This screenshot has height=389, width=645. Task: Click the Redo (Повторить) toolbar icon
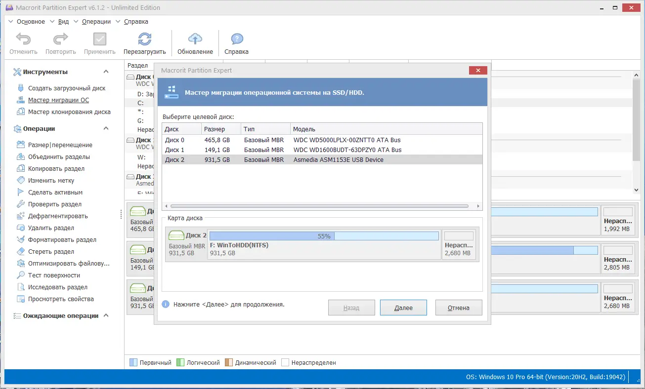tap(60, 39)
